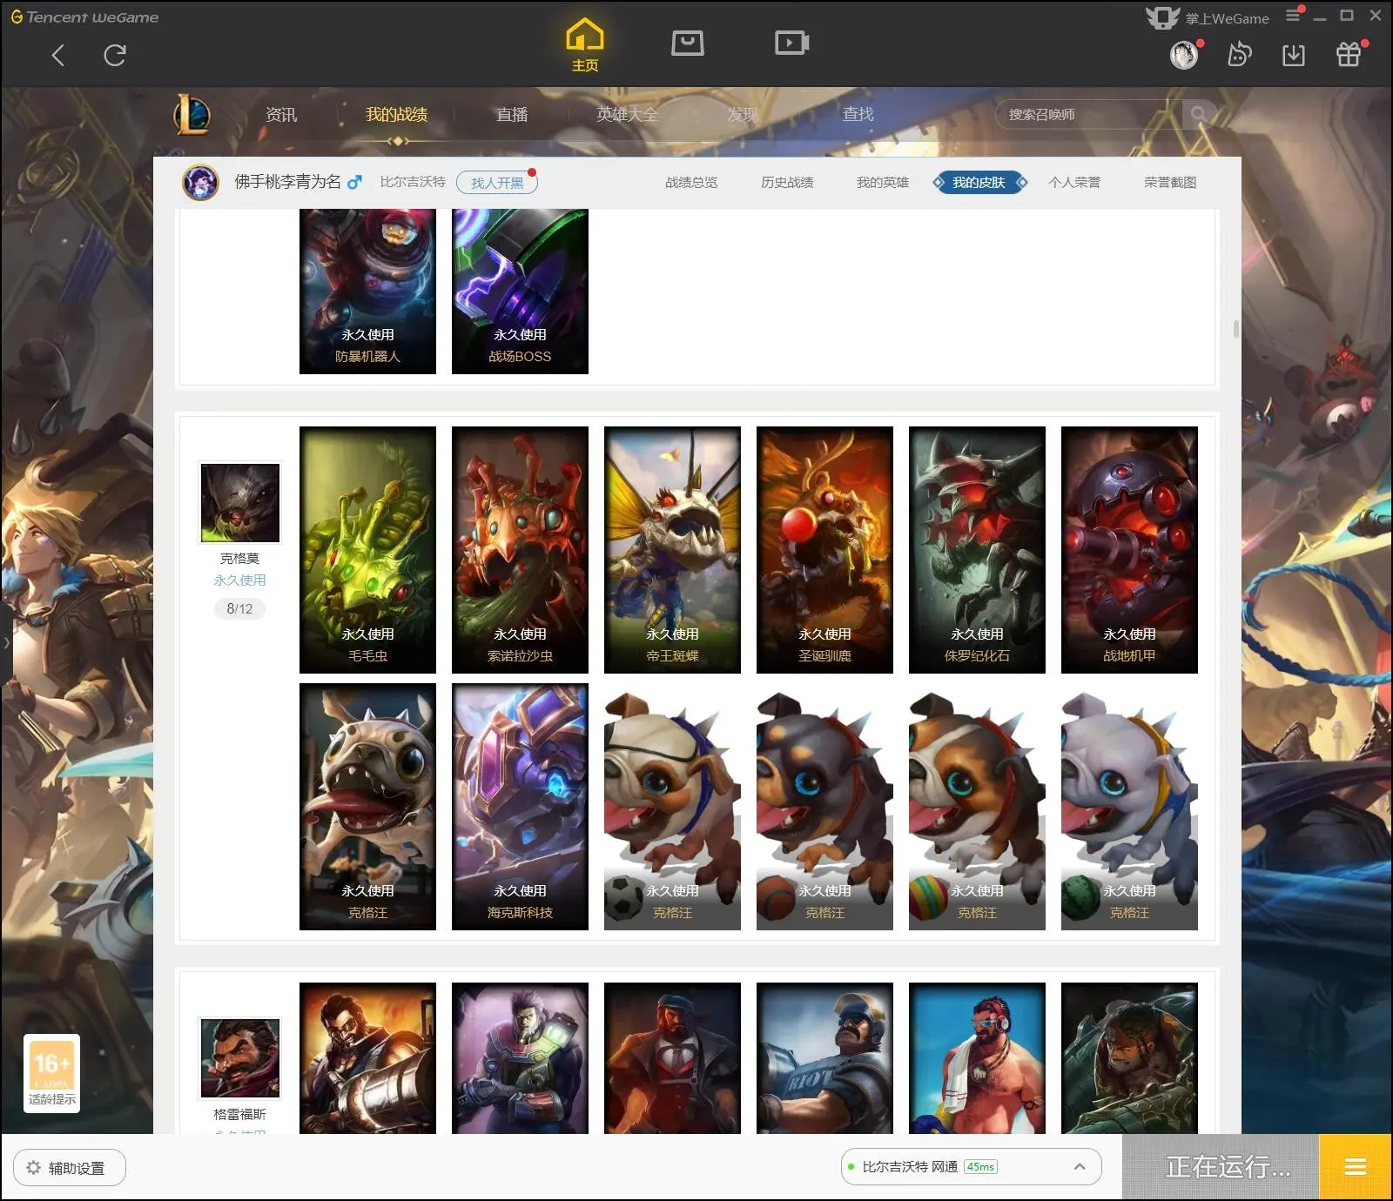Image resolution: width=1393 pixels, height=1201 pixels.
Task: Open the yellow menu button at bottom right
Action: (x=1356, y=1167)
